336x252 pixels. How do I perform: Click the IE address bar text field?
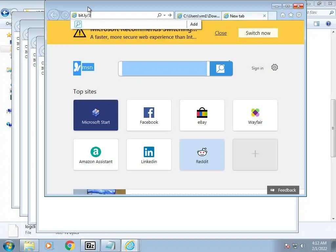pos(117,15)
